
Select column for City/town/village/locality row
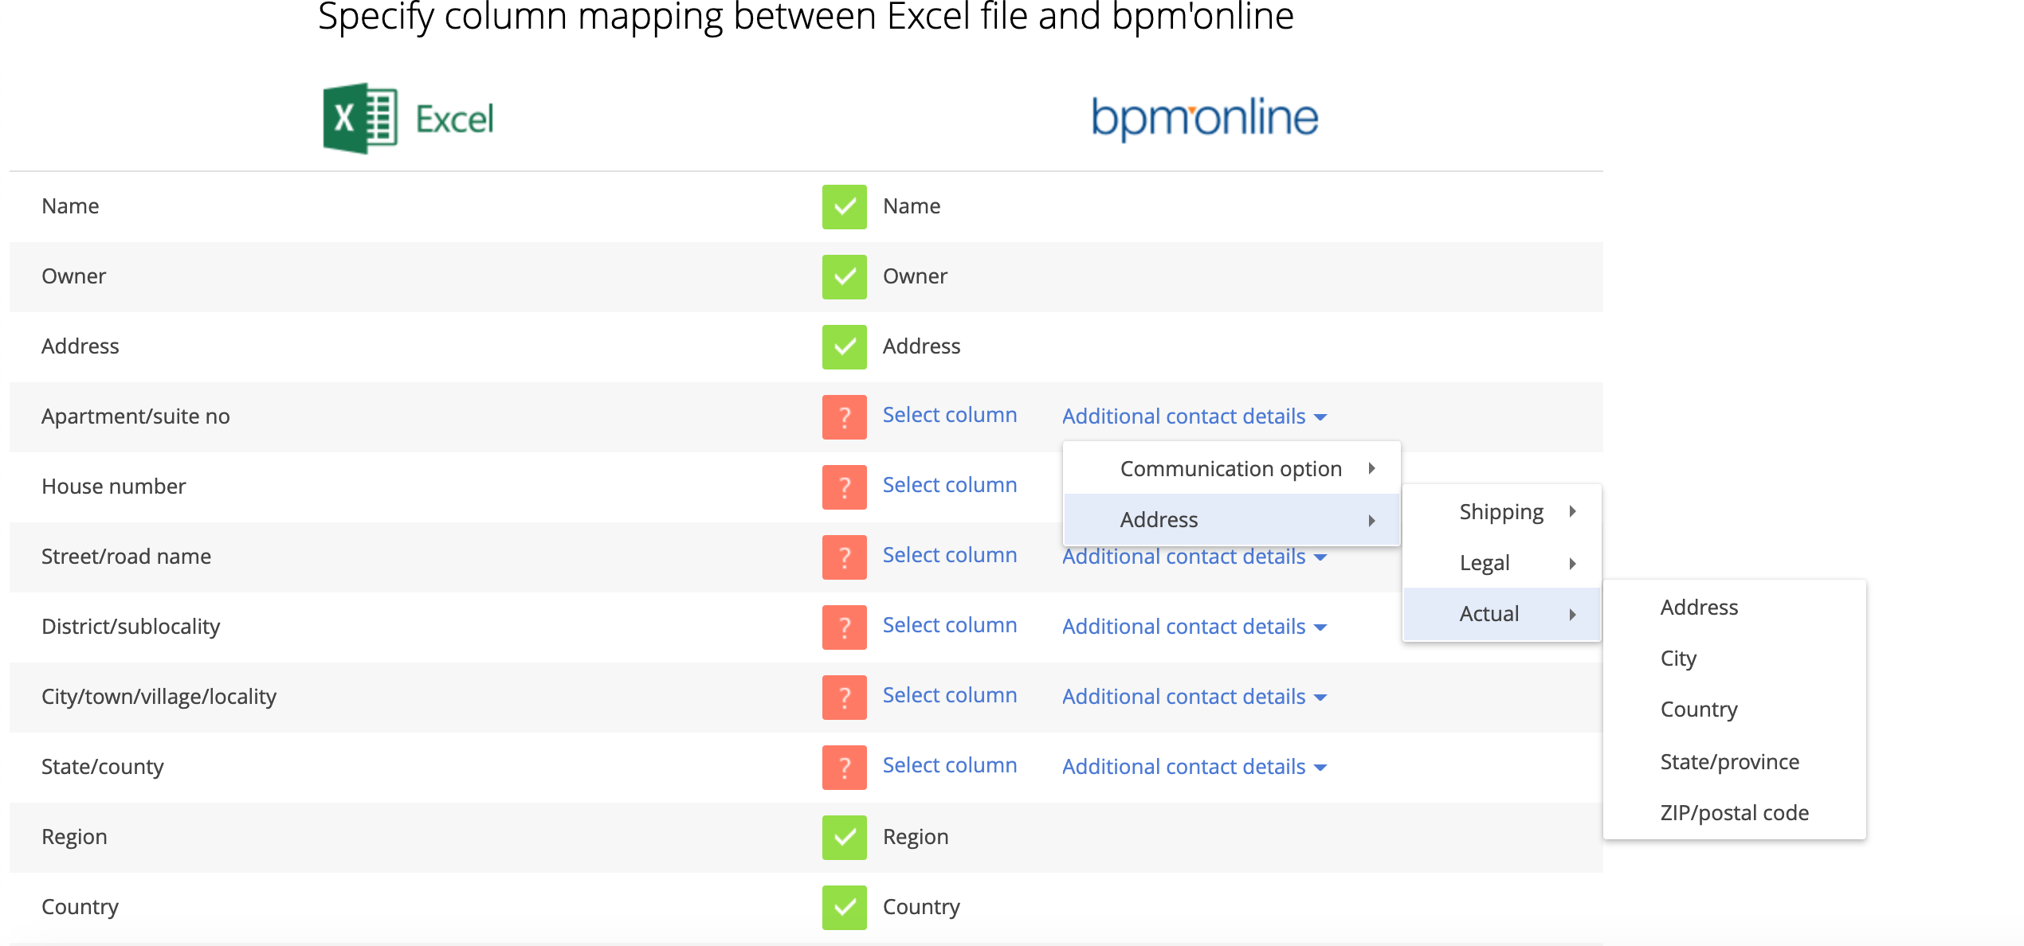950,695
